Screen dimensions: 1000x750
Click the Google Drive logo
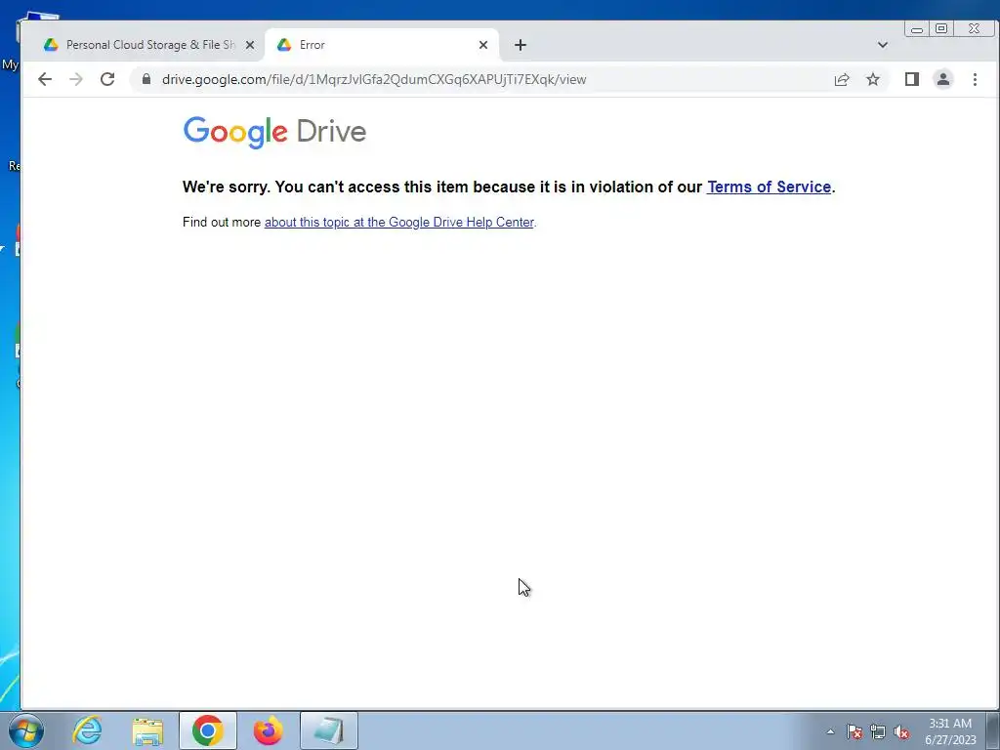coord(274,132)
